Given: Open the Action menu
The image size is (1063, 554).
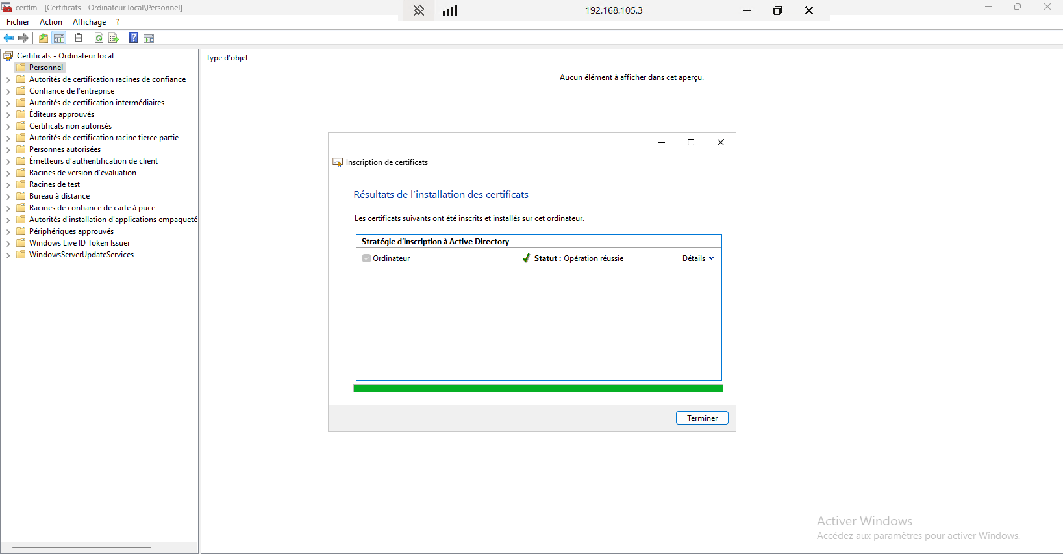Looking at the screenshot, I should coord(51,22).
